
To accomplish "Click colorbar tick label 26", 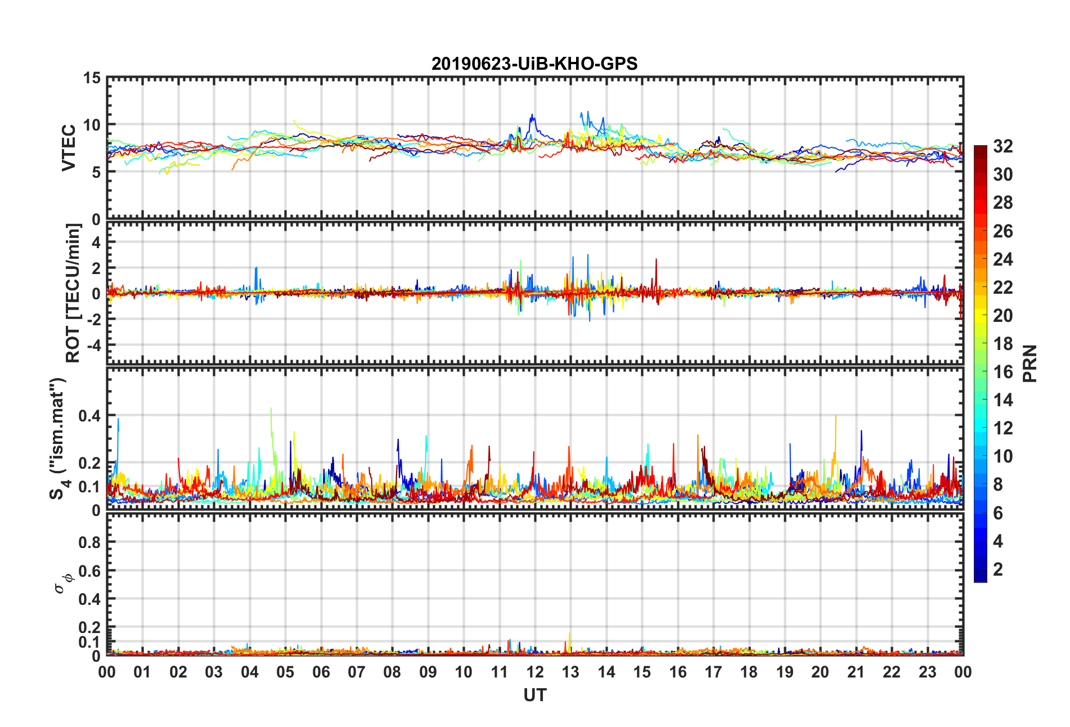I will (1002, 231).
